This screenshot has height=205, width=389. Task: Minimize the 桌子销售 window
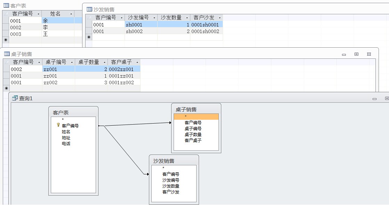pyautogui.click(x=344, y=54)
